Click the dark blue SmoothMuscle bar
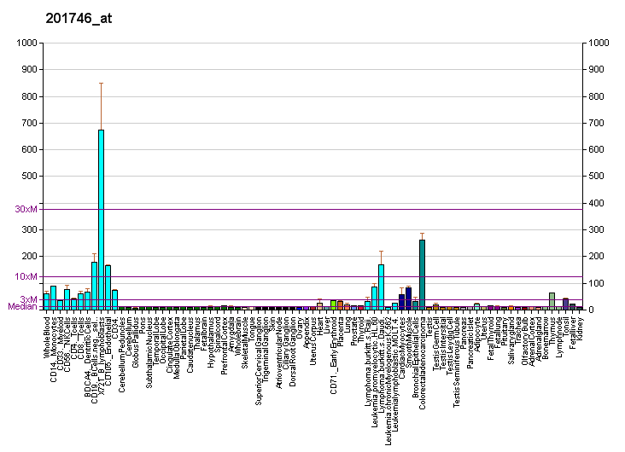The height and width of the screenshot is (452, 625). (409, 298)
